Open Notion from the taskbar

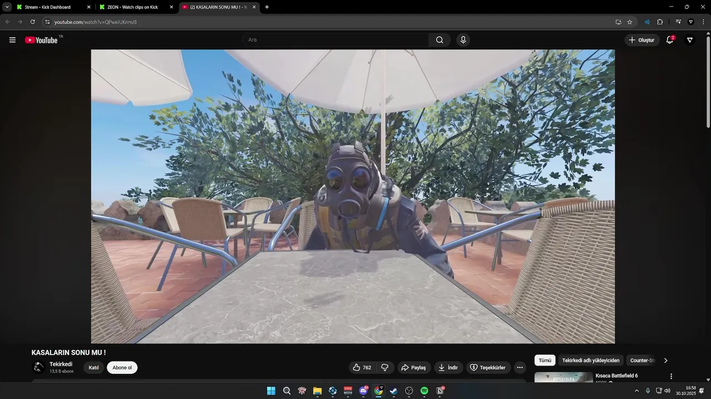pos(440,391)
